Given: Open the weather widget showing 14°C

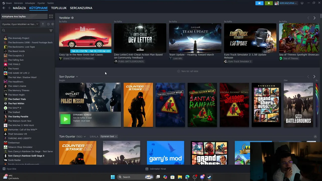Looking at the screenshot, I should point(11,177).
